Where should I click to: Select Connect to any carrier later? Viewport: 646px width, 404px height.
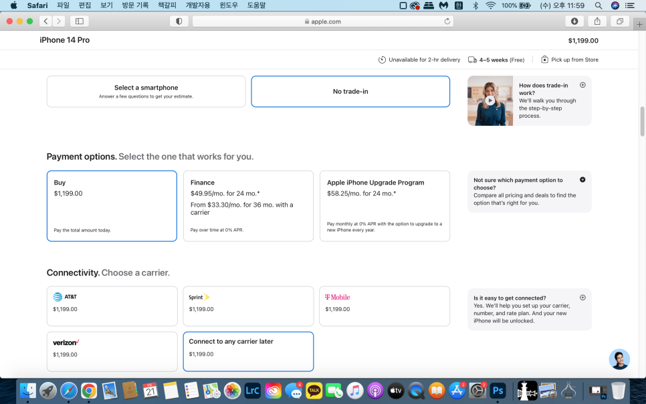coord(248,352)
